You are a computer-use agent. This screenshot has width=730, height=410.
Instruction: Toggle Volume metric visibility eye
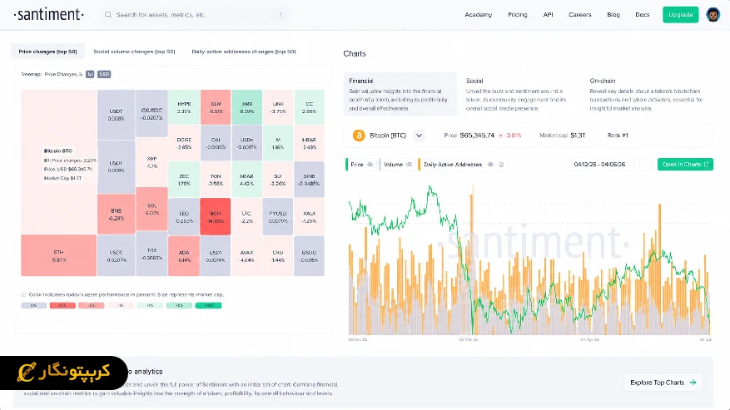pos(410,165)
